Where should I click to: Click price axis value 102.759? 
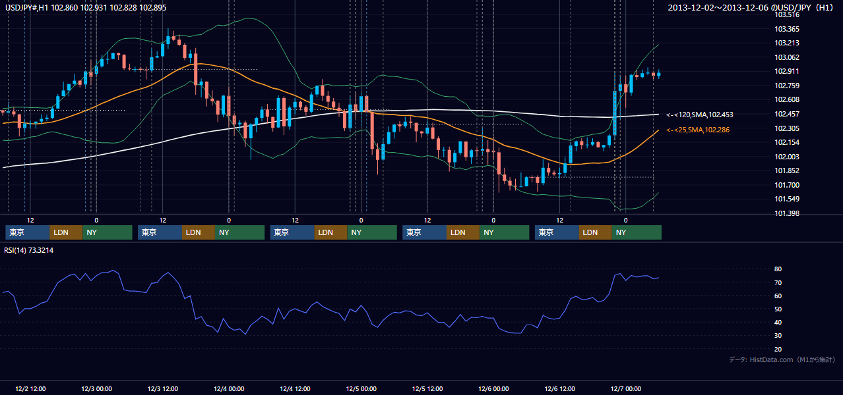(786, 86)
